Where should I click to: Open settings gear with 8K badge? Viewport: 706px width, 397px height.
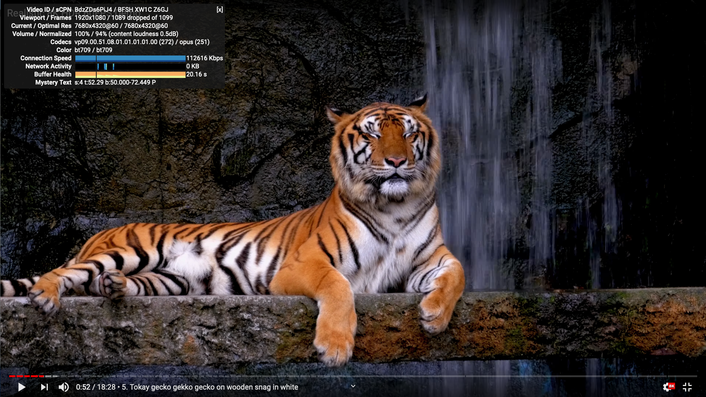(x=669, y=387)
